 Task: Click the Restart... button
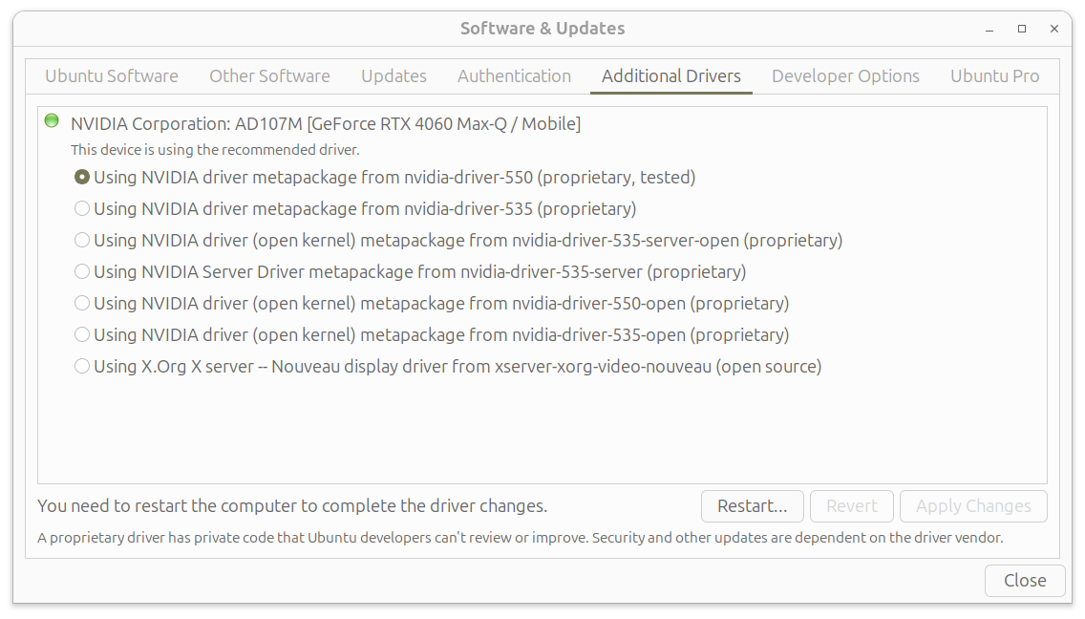(x=752, y=506)
